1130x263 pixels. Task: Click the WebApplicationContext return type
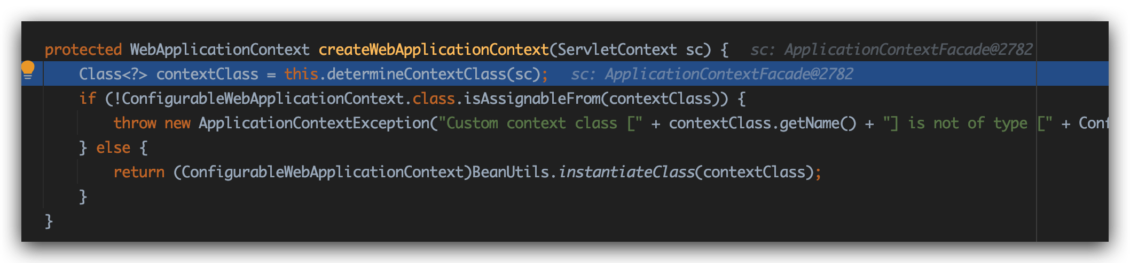coord(219,50)
